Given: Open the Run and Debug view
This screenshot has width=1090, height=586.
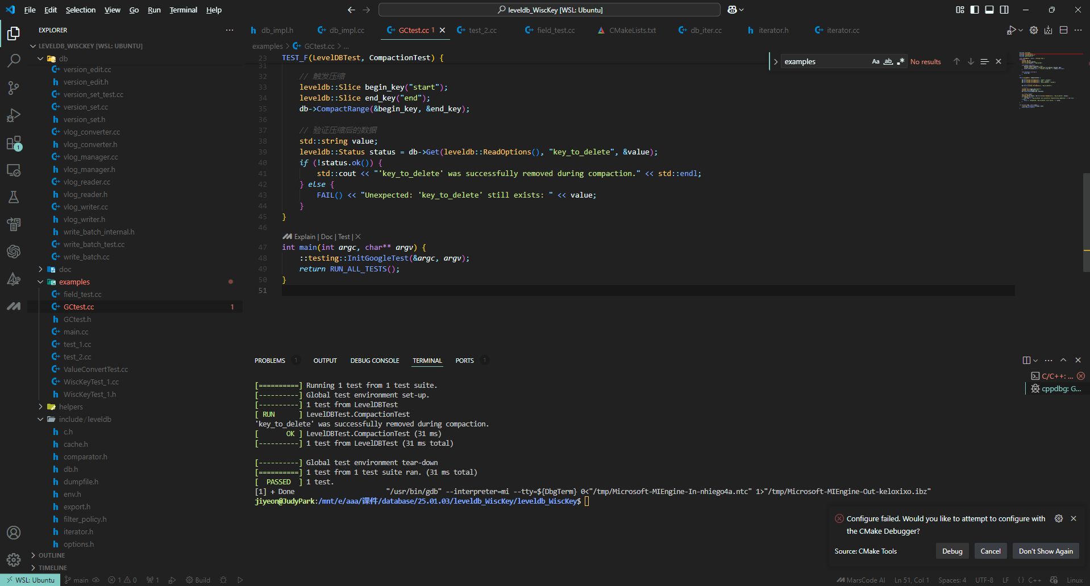Looking at the screenshot, I should tap(14, 115).
